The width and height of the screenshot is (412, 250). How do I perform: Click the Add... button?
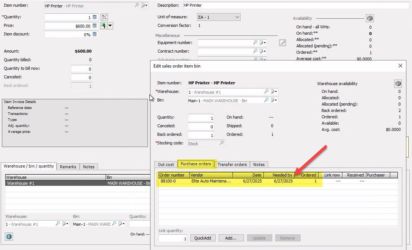point(231,238)
